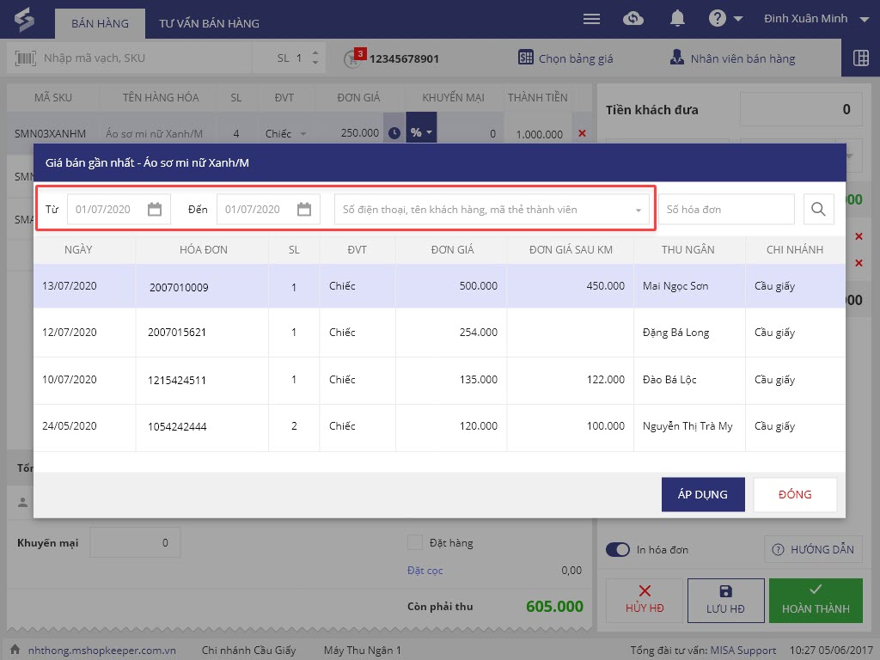
Task: Check the Đặt hàng checkbox
Action: 415,542
